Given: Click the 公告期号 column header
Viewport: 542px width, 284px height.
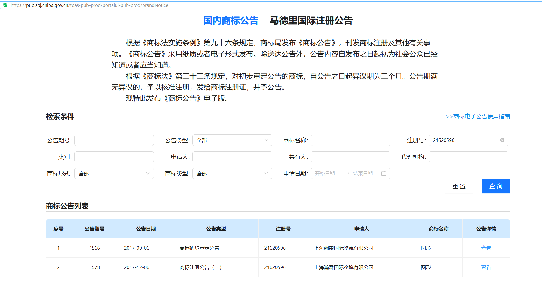Looking at the screenshot, I should click(94, 229).
